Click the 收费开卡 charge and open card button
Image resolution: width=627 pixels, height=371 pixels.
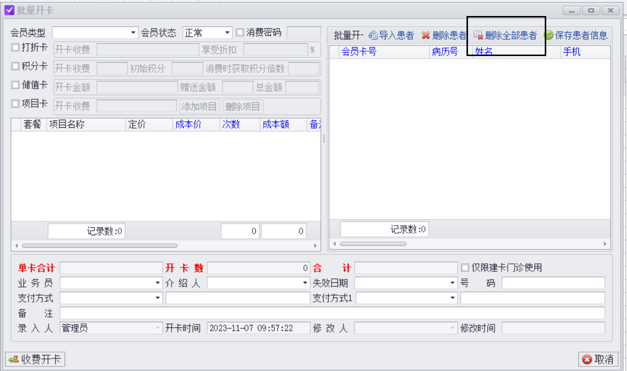click(x=35, y=359)
